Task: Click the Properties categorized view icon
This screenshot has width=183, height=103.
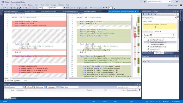Action: click(143, 62)
